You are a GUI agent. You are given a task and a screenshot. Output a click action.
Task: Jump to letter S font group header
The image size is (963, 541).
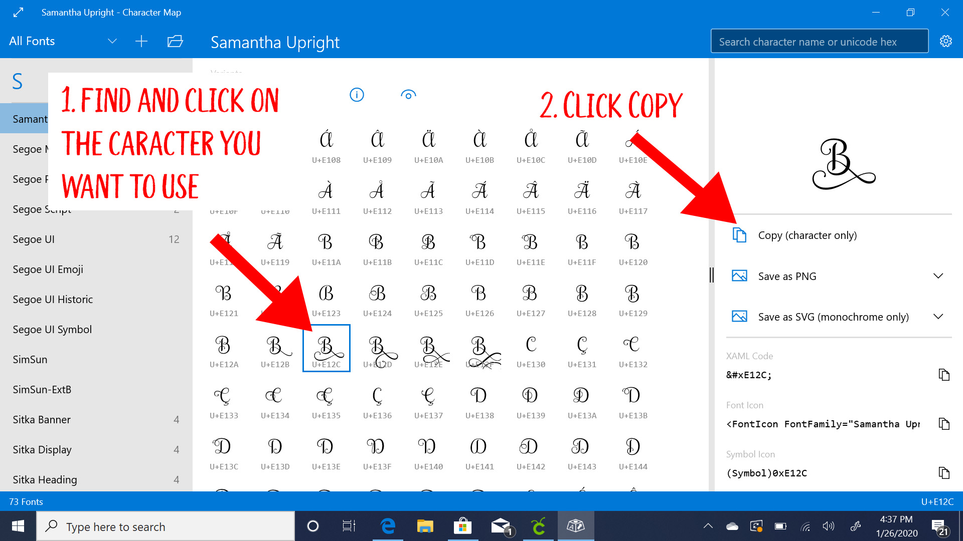click(18, 81)
